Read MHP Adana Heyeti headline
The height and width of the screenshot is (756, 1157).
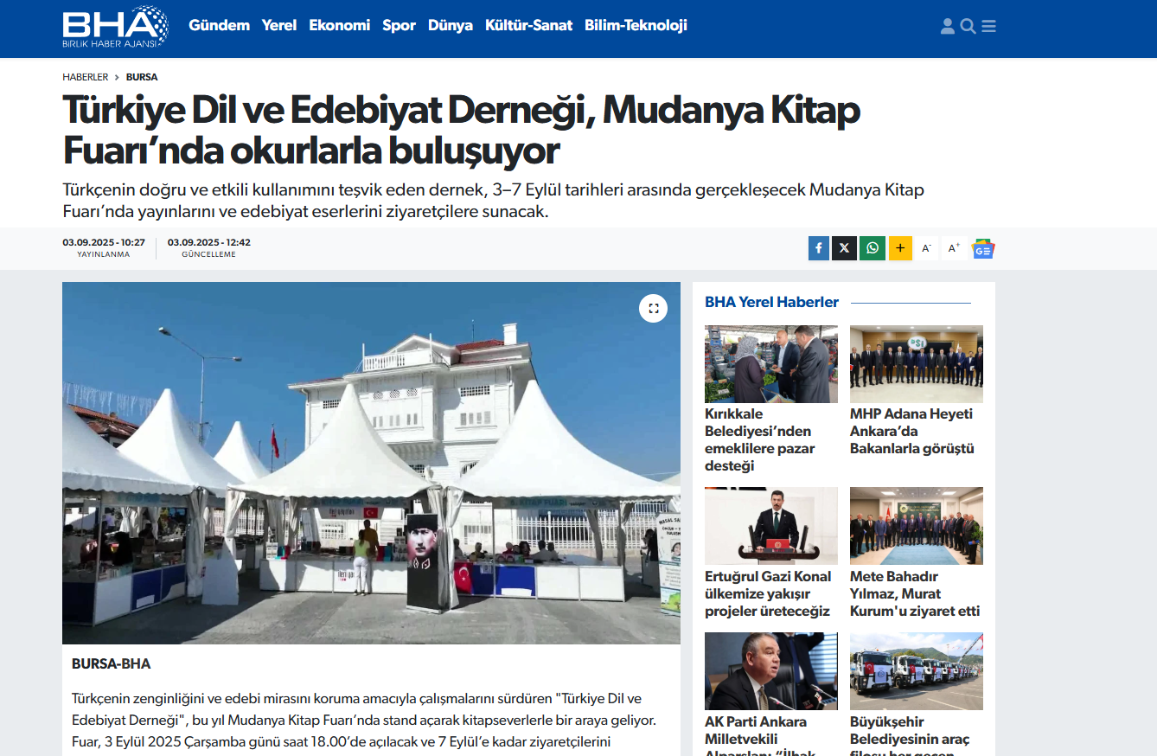click(x=911, y=431)
